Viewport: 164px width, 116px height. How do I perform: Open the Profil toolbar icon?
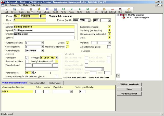click(39, 10)
